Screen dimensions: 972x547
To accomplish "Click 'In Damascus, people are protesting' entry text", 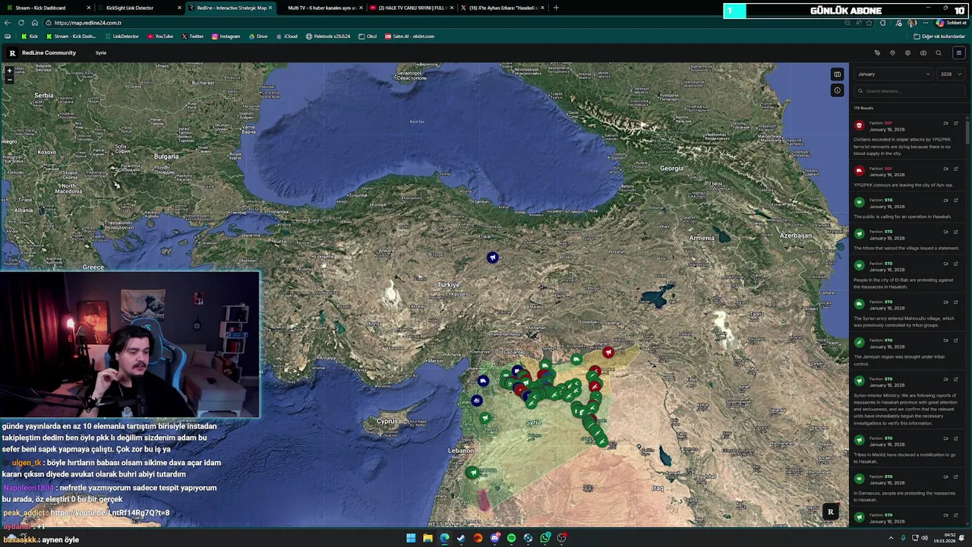I will (x=904, y=496).
